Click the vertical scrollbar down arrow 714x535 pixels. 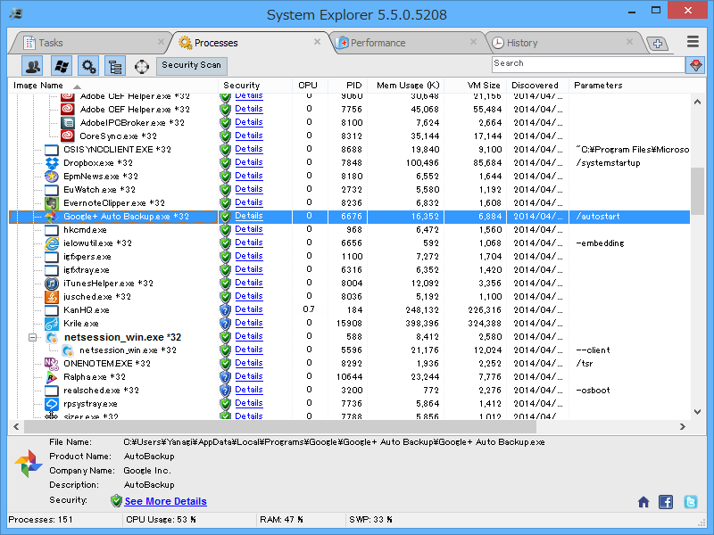tap(697, 413)
